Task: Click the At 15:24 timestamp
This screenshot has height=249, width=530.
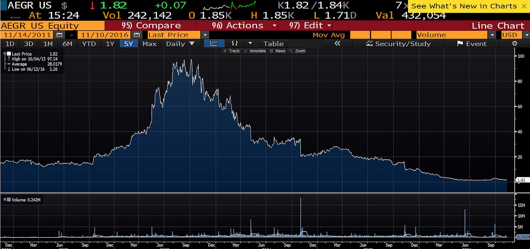Action: [54, 16]
